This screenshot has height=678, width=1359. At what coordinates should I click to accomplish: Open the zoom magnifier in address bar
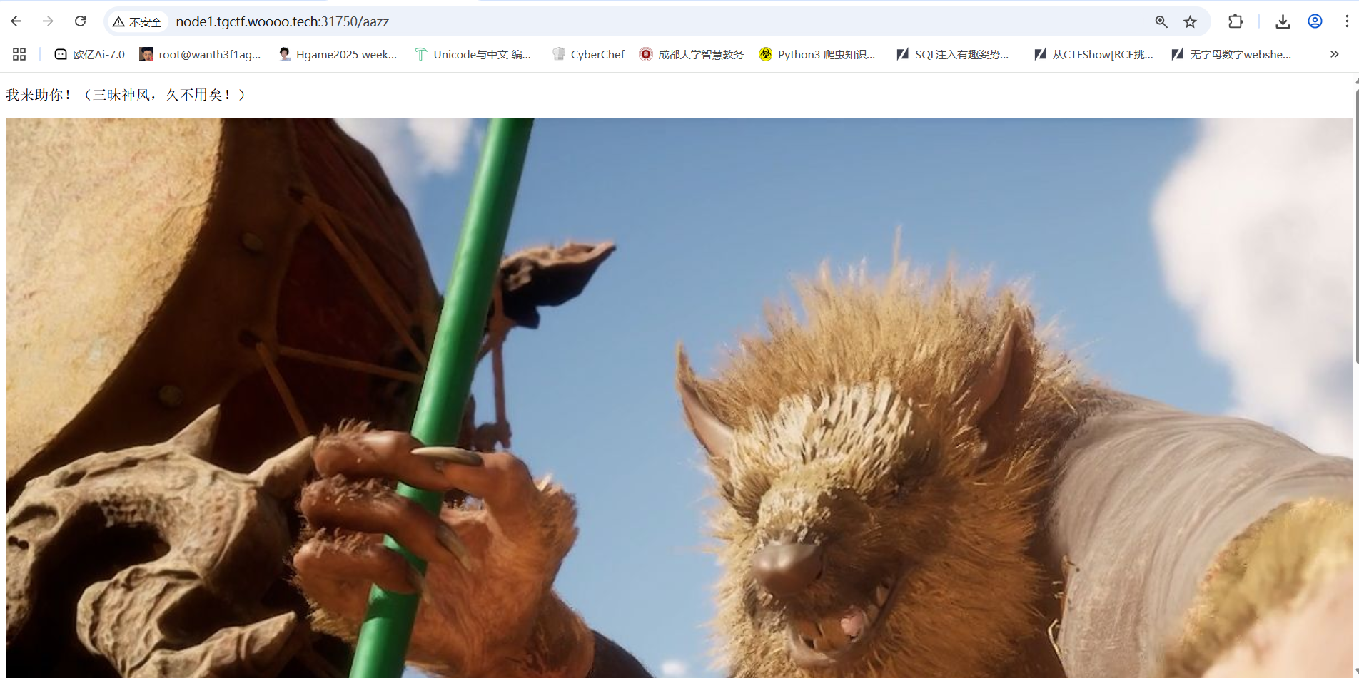click(1161, 21)
